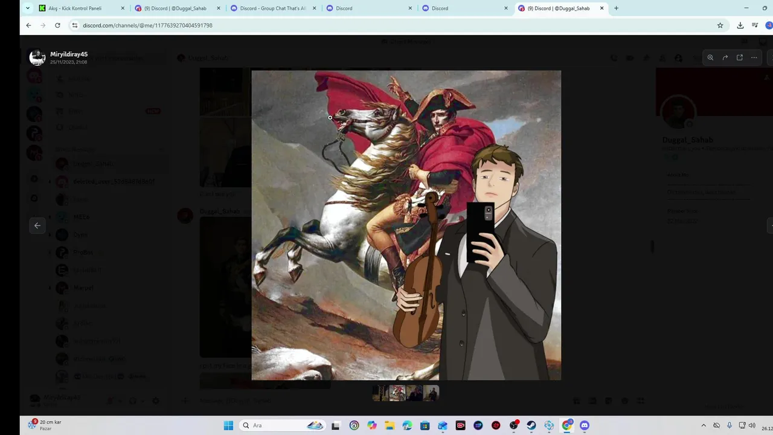This screenshot has height=435, width=773.
Task: Open File Explorer from the taskbar
Action: click(x=390, y=425)
